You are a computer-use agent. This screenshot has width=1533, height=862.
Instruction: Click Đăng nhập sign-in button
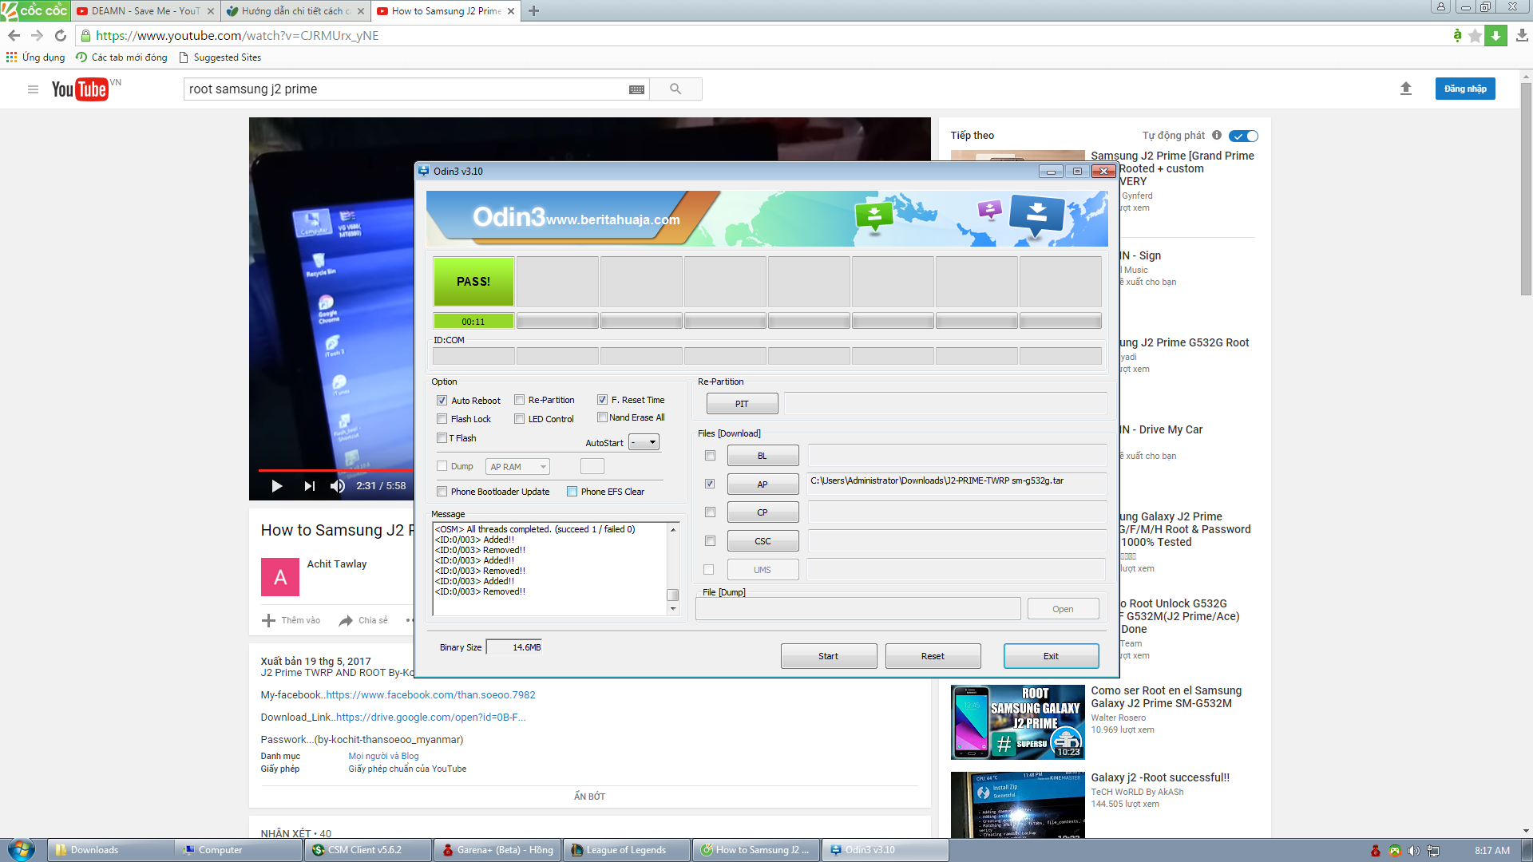click(x=1465, y=89)
